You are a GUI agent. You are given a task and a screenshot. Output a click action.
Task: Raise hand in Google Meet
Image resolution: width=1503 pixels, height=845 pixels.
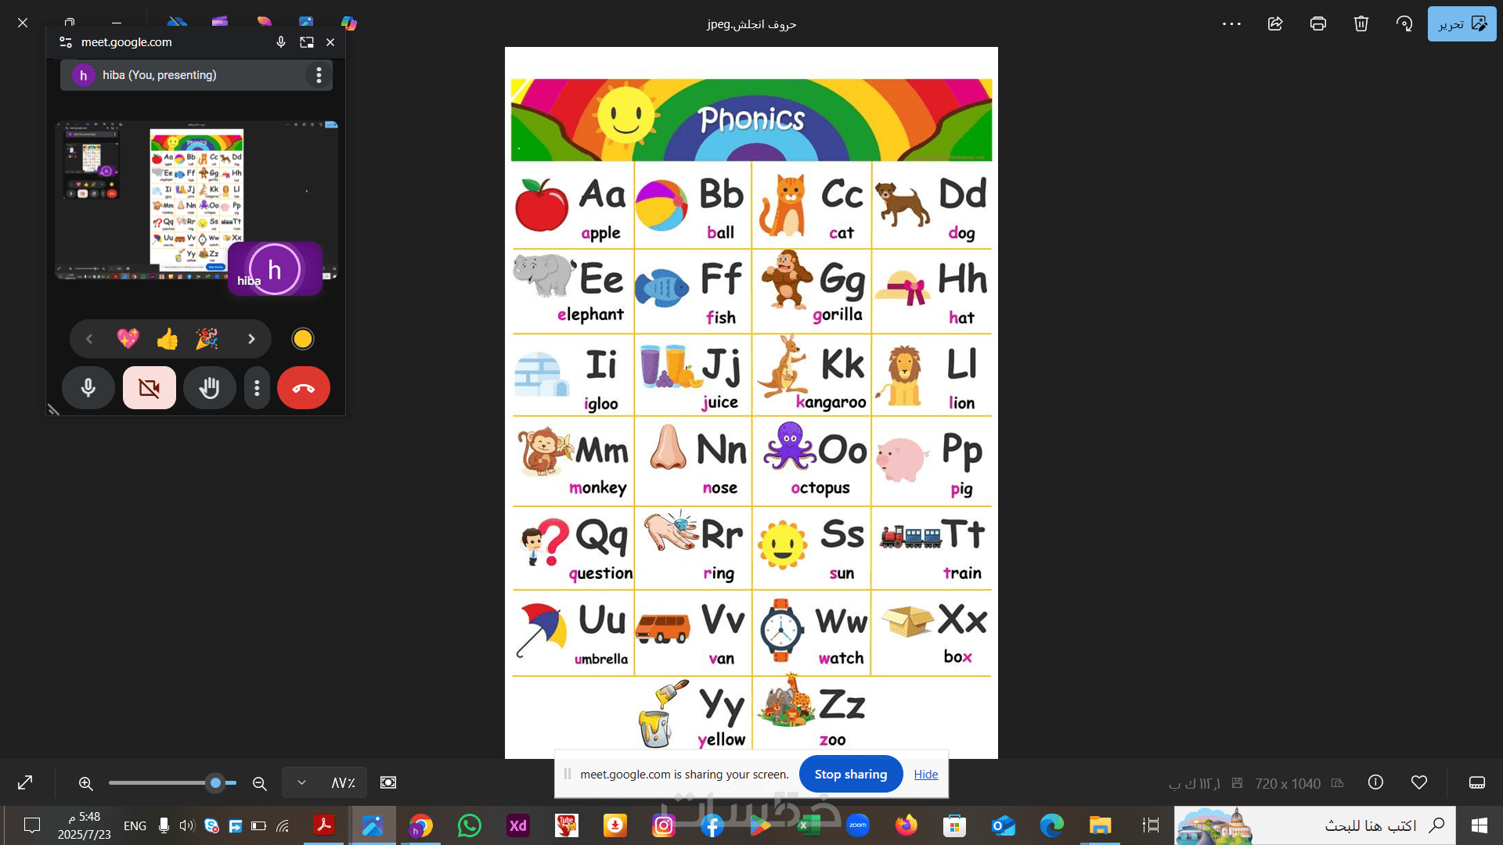(x=209, y=388)
